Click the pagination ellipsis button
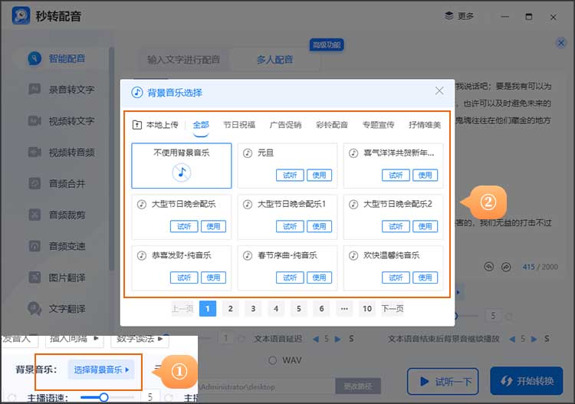575x404 pixels. click(344, 309)
